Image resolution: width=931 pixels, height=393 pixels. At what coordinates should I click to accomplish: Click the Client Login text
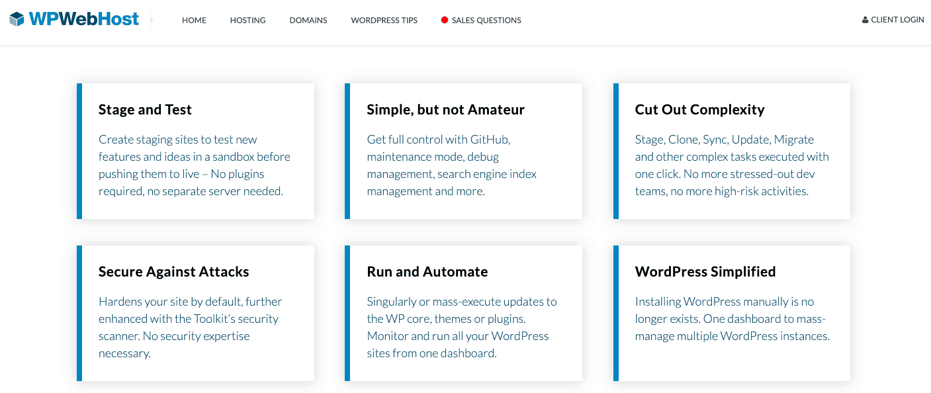click(x=897, y=20)
